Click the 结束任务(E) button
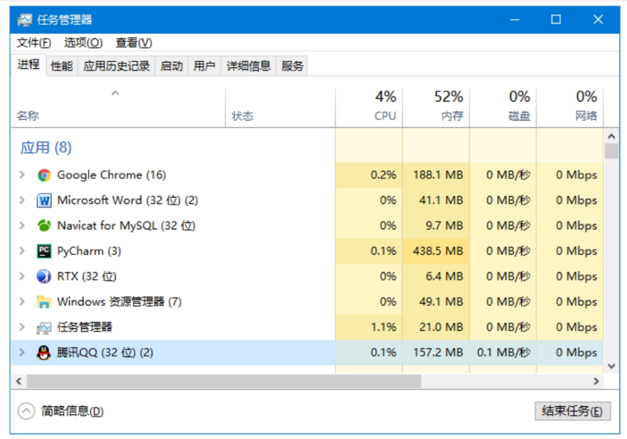627x439 pixels. 572,411
